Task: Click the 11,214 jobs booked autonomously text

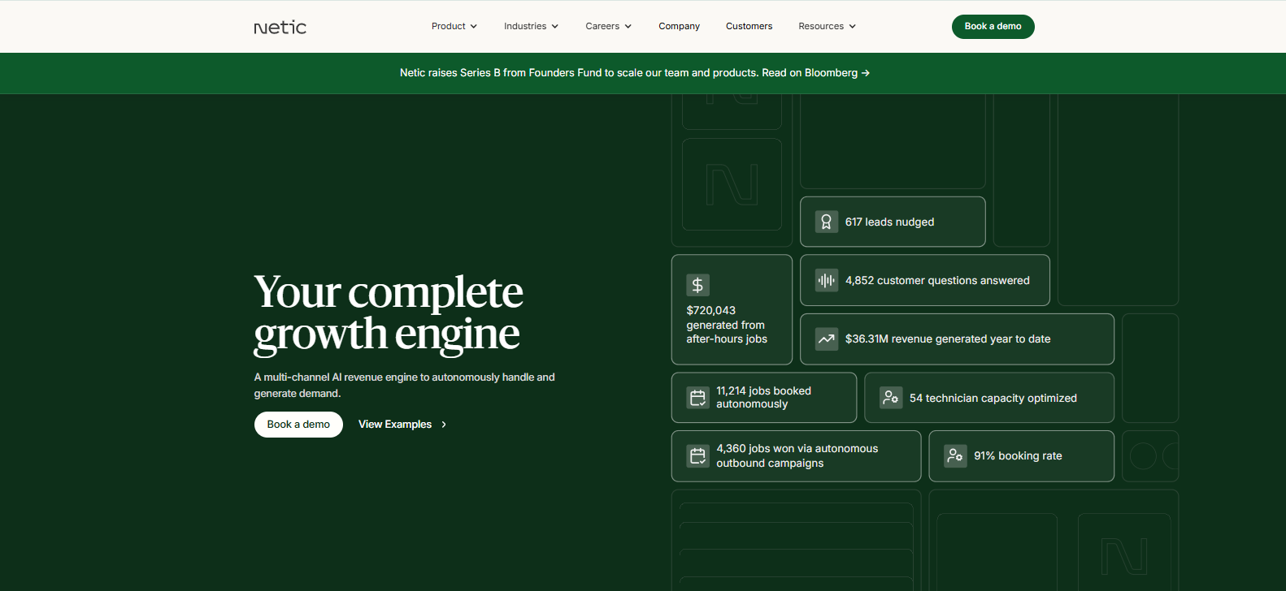Action: [x=763, y=397]
